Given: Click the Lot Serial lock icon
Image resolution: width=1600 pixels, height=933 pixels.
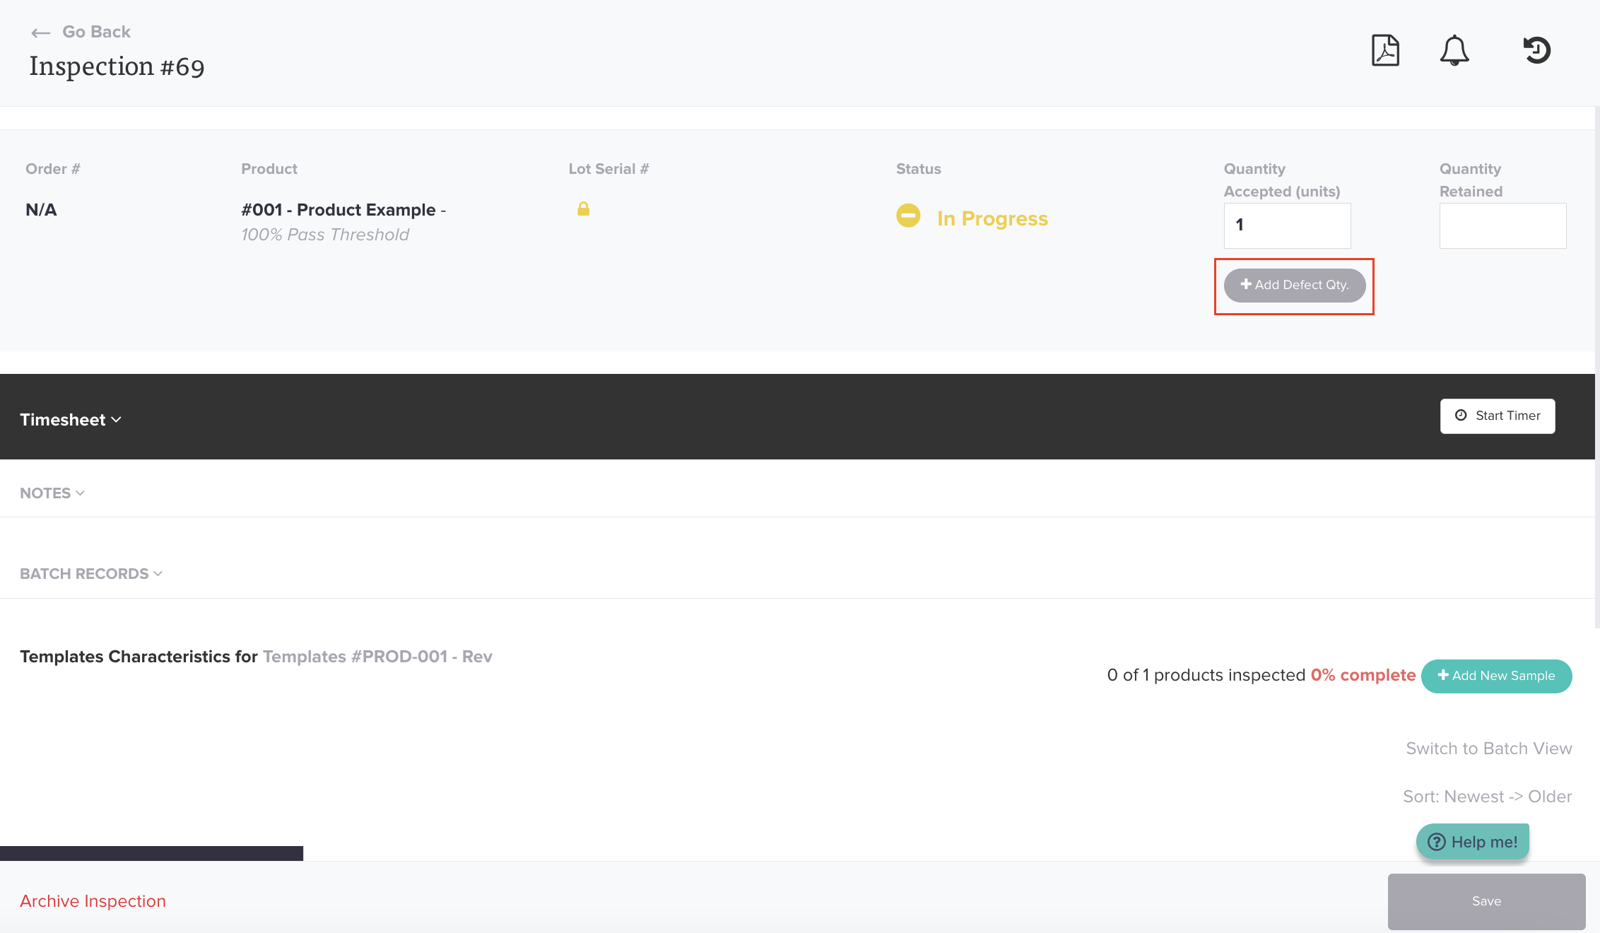Looking at the screenshot, I should tap(583, 209).
